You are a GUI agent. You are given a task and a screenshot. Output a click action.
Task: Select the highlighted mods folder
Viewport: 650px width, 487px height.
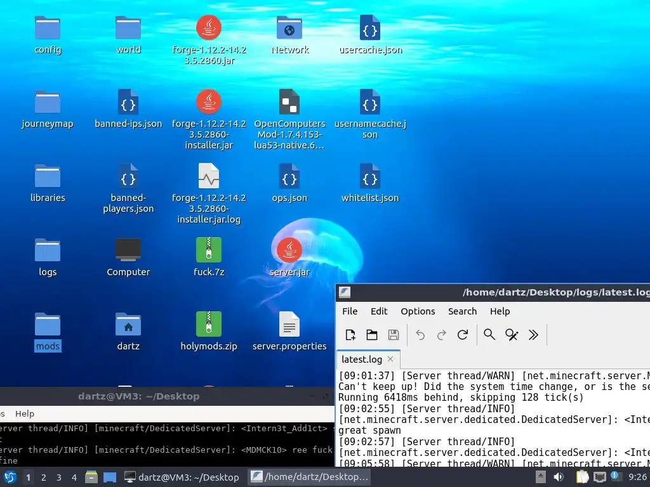click(x=47, y=324)
